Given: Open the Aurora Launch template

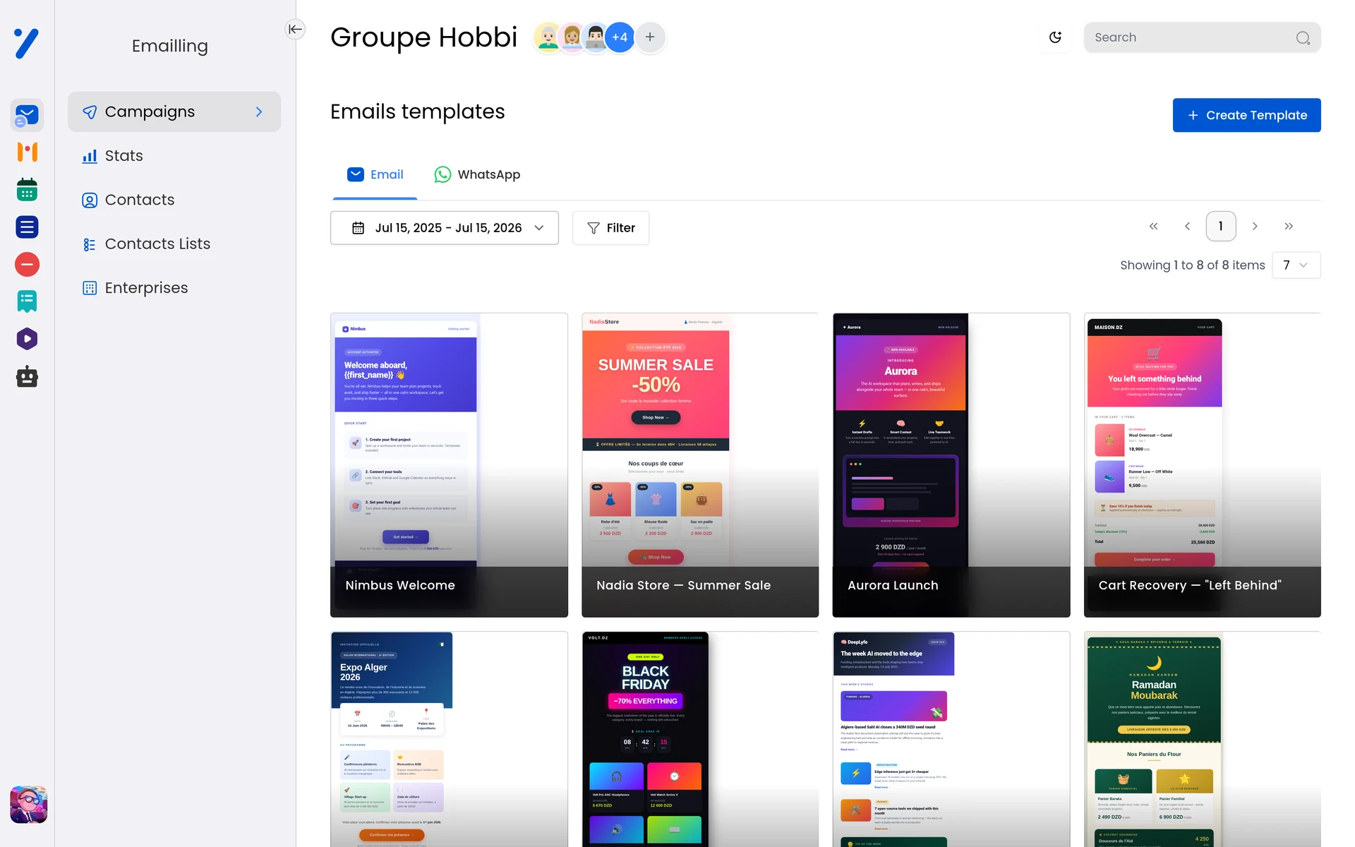Looking at the screenshot, I should (x=951, y=465).
